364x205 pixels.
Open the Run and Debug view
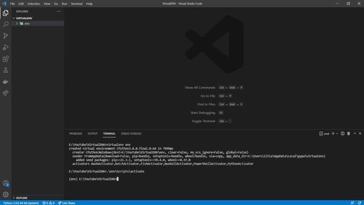point(6,47)
